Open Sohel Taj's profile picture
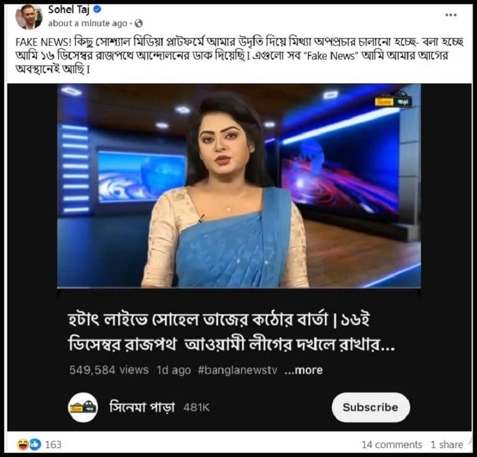Screen dimensions: 477x457 pyautogui.click(x=29, y=17)
